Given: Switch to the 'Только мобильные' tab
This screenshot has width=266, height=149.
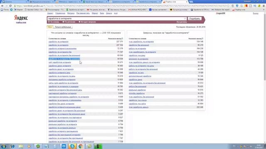Looking at the screenshot, I should pyautogui.click(x=63, y=27).
